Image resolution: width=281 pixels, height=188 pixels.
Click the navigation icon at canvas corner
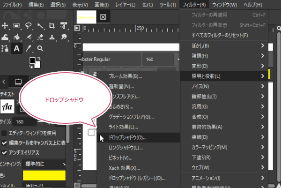279,186
